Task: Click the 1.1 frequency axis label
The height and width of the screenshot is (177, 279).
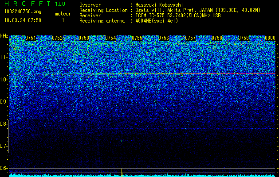Action: 4,58
